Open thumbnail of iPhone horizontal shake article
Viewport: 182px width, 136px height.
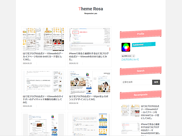[90, 39]
